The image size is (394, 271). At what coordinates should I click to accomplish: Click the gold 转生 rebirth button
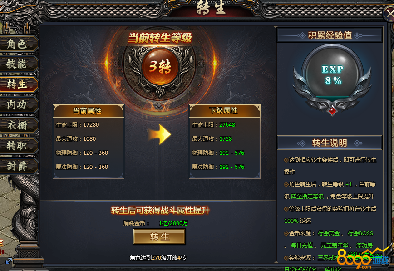[x=159, y=237]
